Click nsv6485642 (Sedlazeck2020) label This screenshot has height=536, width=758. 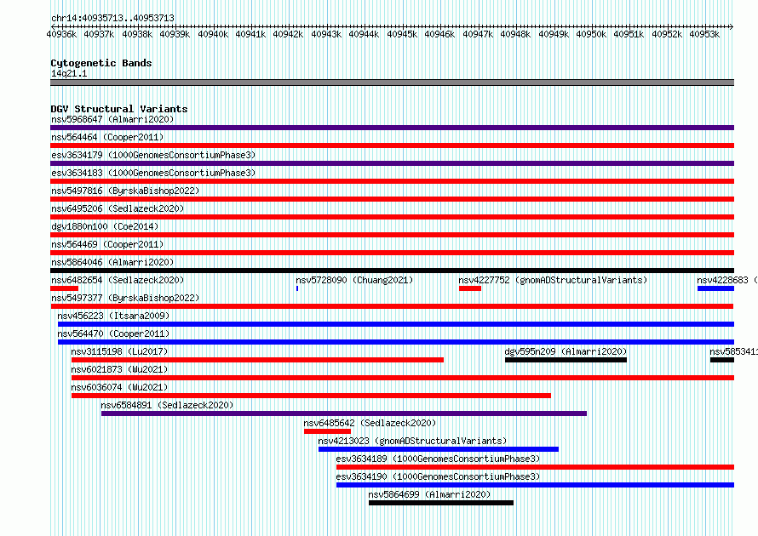[370, 423]
